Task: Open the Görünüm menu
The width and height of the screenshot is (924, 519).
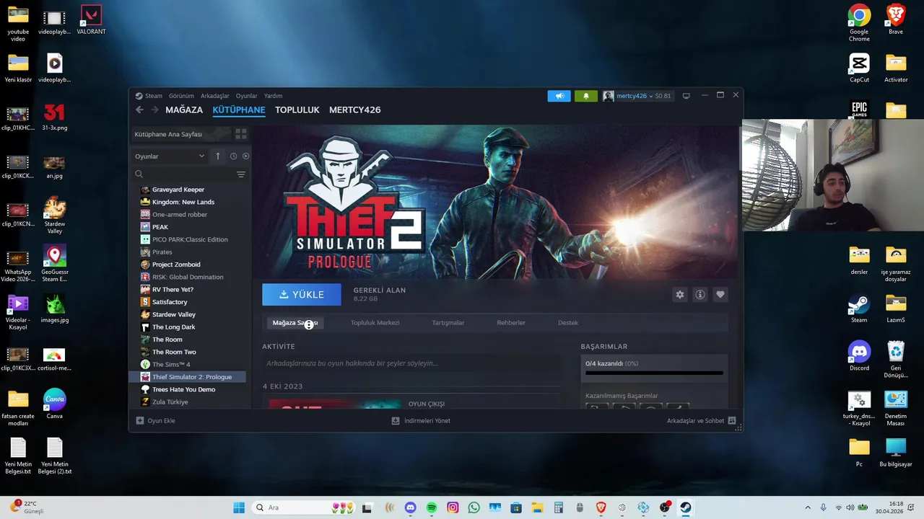Action: [181, 96]
